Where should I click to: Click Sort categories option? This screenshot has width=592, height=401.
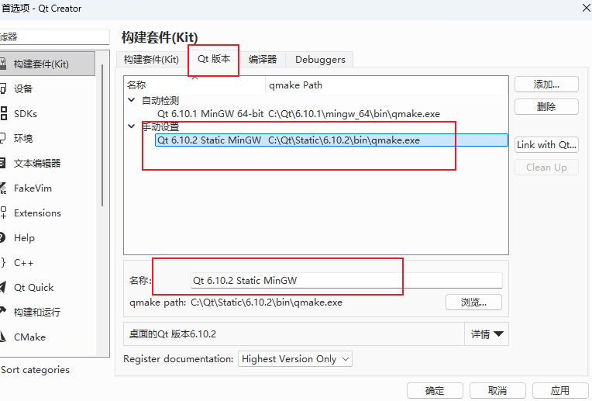35,370
